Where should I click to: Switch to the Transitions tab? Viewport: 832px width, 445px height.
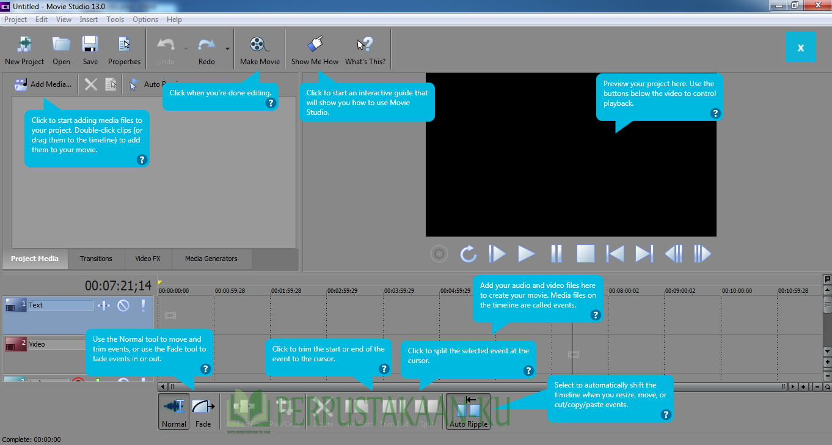tap(96, 259)
